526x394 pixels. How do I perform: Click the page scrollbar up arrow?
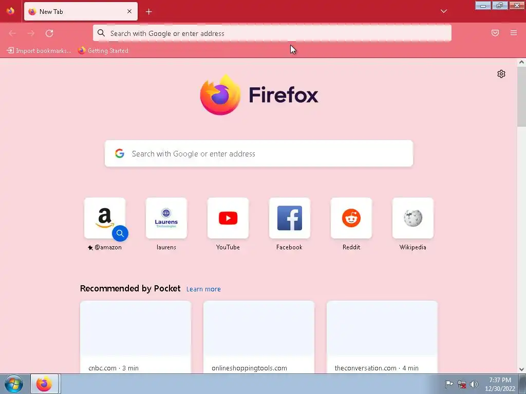click(x=522, y=62)
